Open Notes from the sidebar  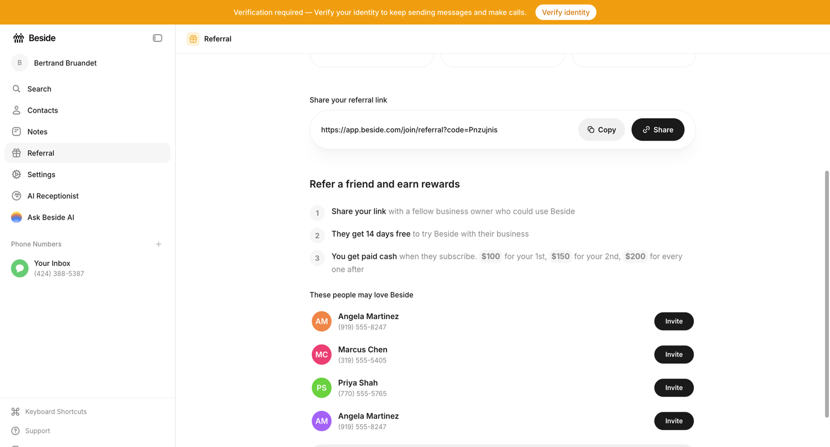click(x=87, y=132)
